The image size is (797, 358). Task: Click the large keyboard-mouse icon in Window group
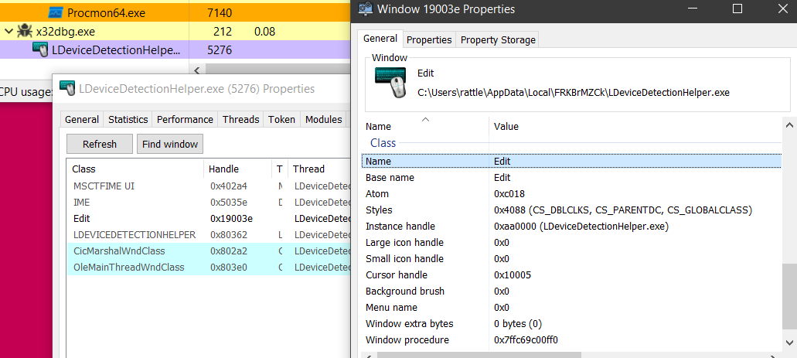[x=391, y=83]
